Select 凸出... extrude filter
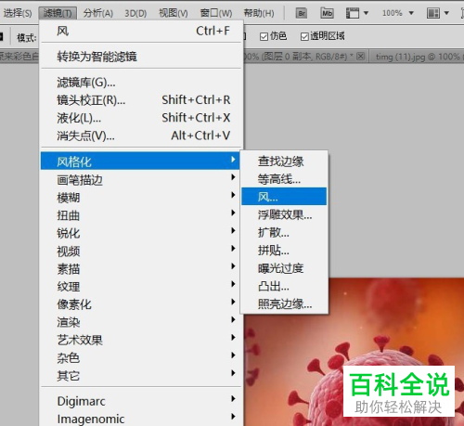 tap(284, 286)
